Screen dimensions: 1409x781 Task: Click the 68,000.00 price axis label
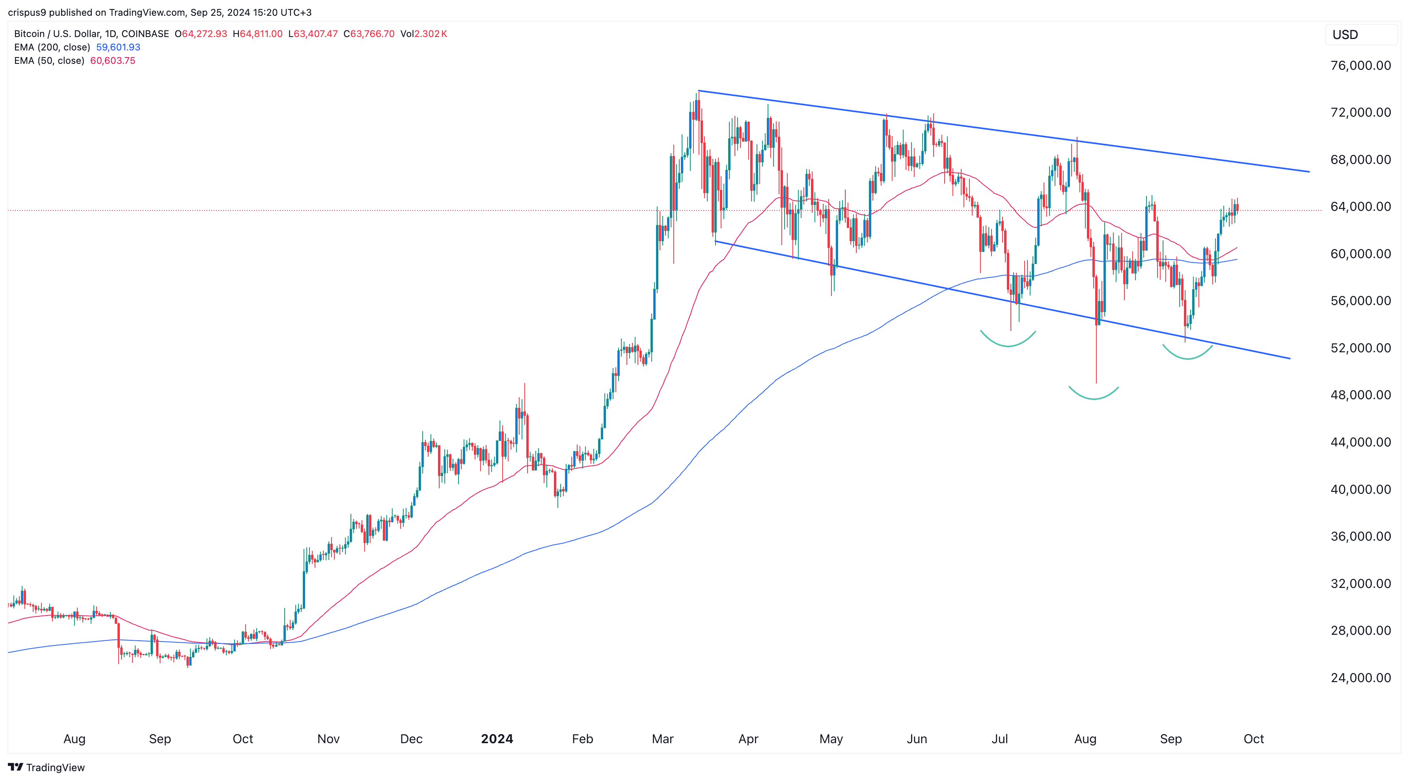pyautogui.click(x=1361, y=160)
